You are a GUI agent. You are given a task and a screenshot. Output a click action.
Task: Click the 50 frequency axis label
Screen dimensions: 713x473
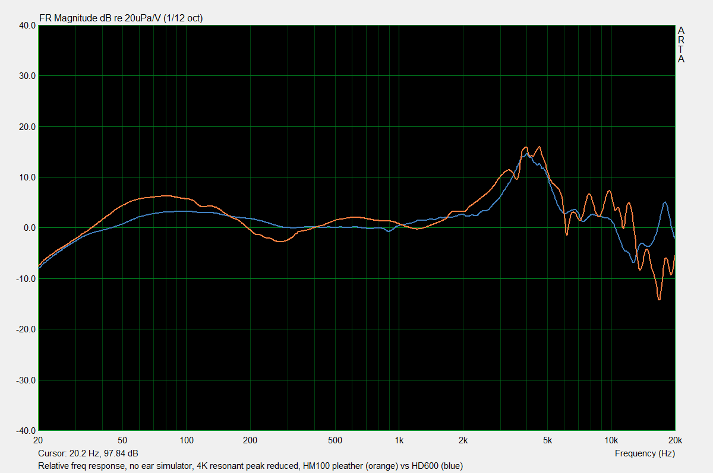[122, 440]
